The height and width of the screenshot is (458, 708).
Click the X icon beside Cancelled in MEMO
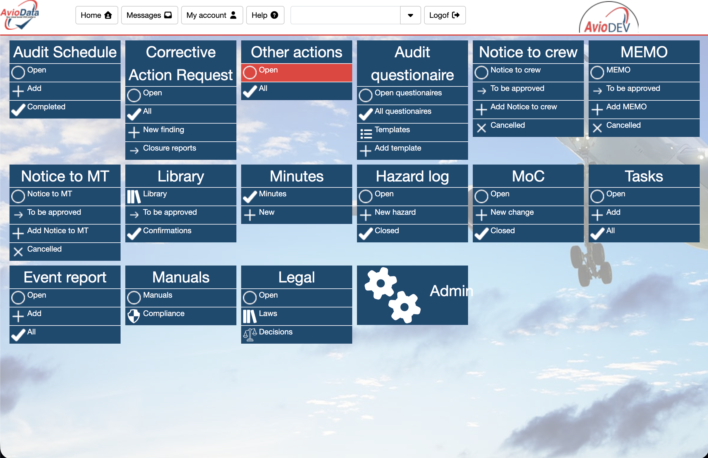click(x=597, y=128)
